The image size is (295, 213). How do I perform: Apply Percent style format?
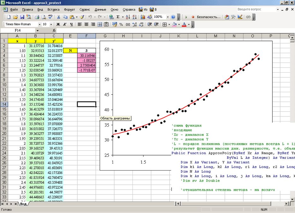point(121,25)
